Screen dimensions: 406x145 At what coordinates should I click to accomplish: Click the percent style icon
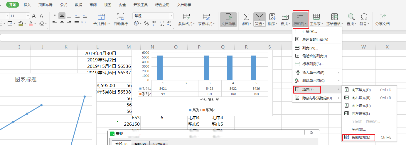click(x=146, y=23)
